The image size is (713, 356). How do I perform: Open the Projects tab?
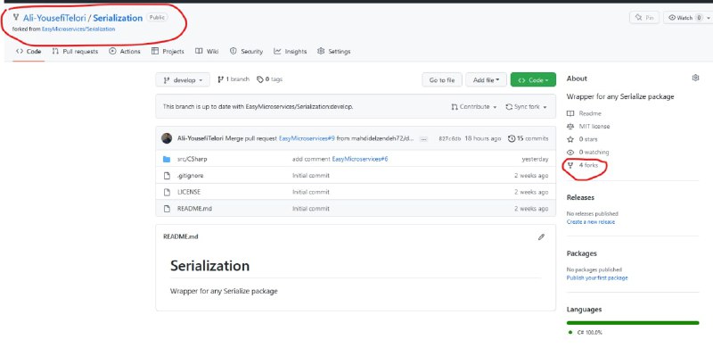pos(168,52)
